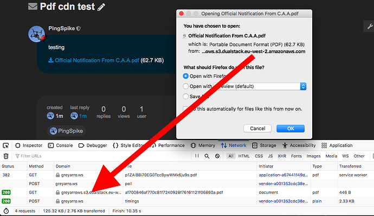
Task: Switch to the Storage tab
Action: click(x=264, y=145)
